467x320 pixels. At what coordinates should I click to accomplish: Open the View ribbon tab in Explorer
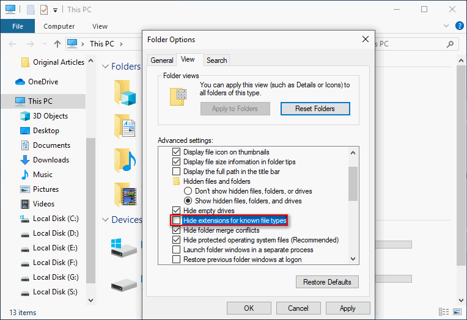click(100, 26)
